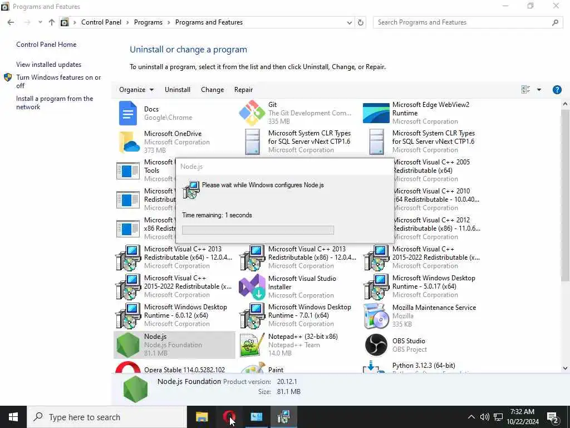This screenshot has width=570, height=428.
Task: Select the Docs Google Chrome app icon
Action: click(x=128, y=113)
